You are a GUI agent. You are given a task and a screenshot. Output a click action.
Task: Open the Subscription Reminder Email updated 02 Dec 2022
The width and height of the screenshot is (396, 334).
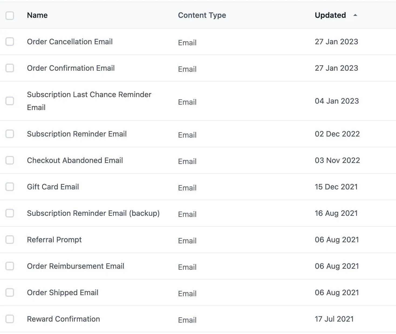[77, 134]
